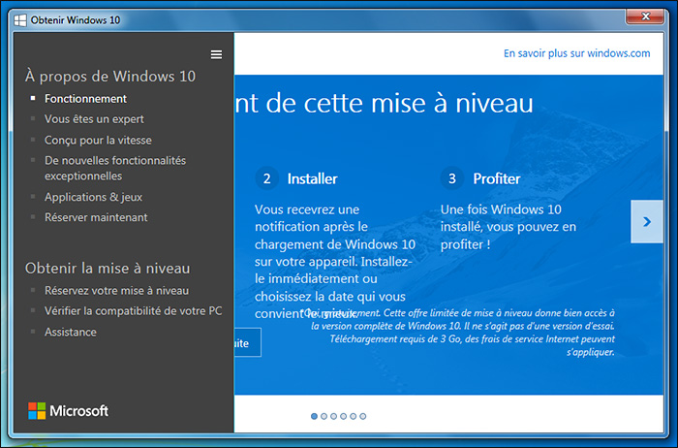Switch to the third pagination dot
This screenshot has height=448, width=678.
334,416
